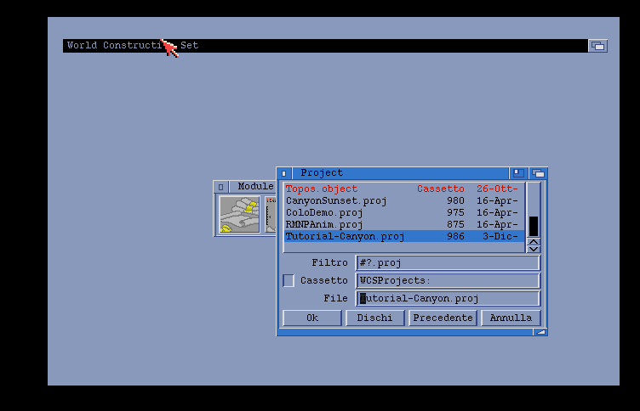Close the Module window via its gadget
This screenshot has width=640, height=411.
(221, 187)
